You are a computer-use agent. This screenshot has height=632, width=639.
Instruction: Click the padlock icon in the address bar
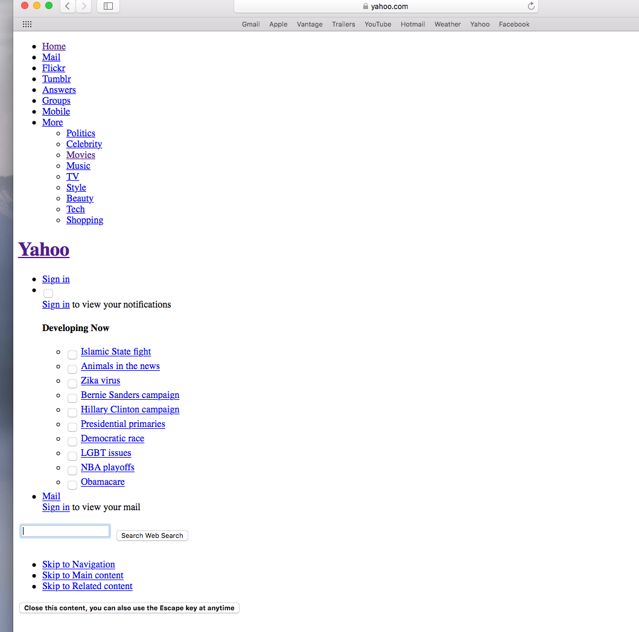pyautogui.click(x=366, y=6)
